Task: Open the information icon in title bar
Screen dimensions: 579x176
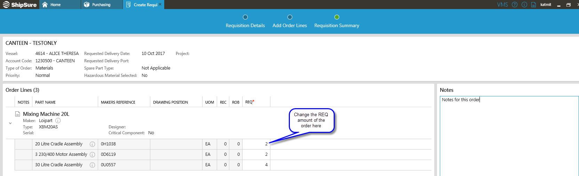Action: coord(524,5)
